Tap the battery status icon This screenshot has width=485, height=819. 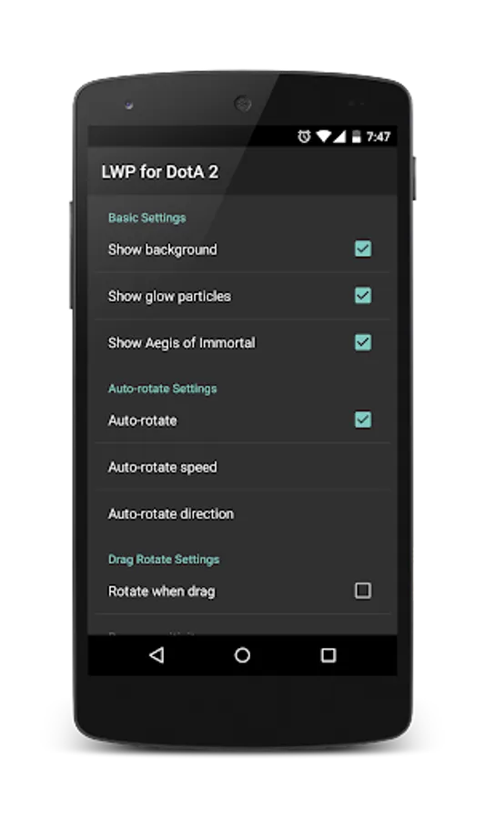356,136
